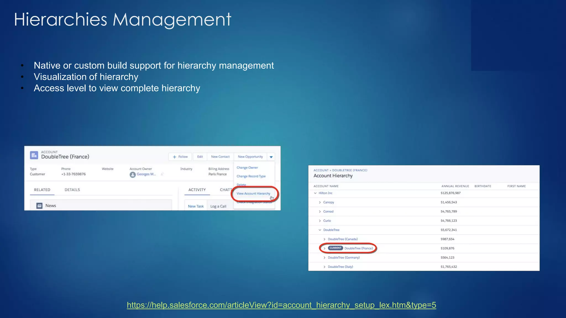Open the Canopy account link
Viewport: 566px width, 318px height.
click(x=329, y=202)
